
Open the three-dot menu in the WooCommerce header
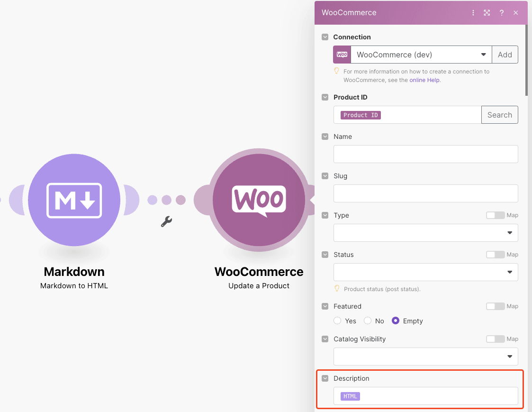[x=473, y=13]
